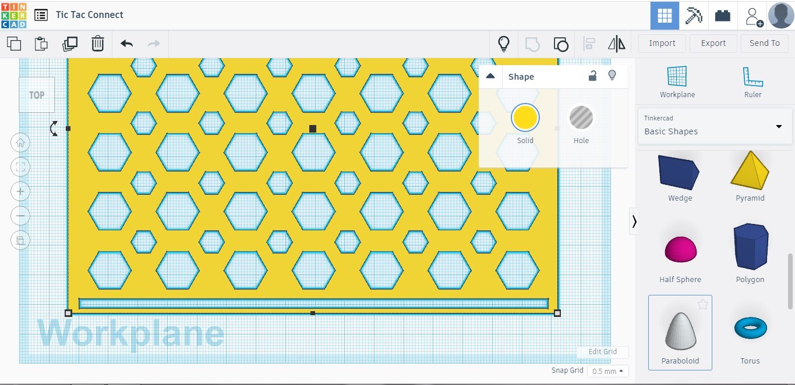The width and height of the screenshot is (795, 385).
Task: Zoom in on the workplane
Action: pos(20,191)
